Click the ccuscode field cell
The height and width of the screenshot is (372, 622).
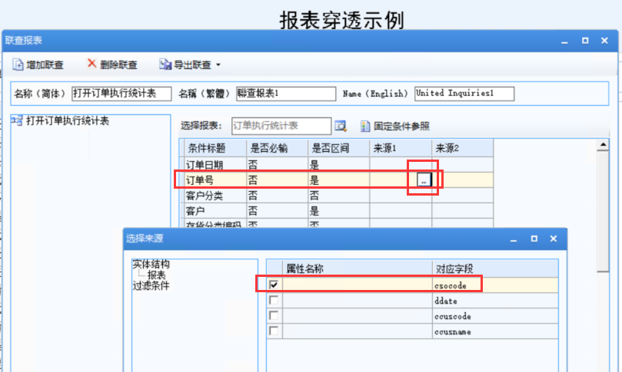(x=495, y=316)
